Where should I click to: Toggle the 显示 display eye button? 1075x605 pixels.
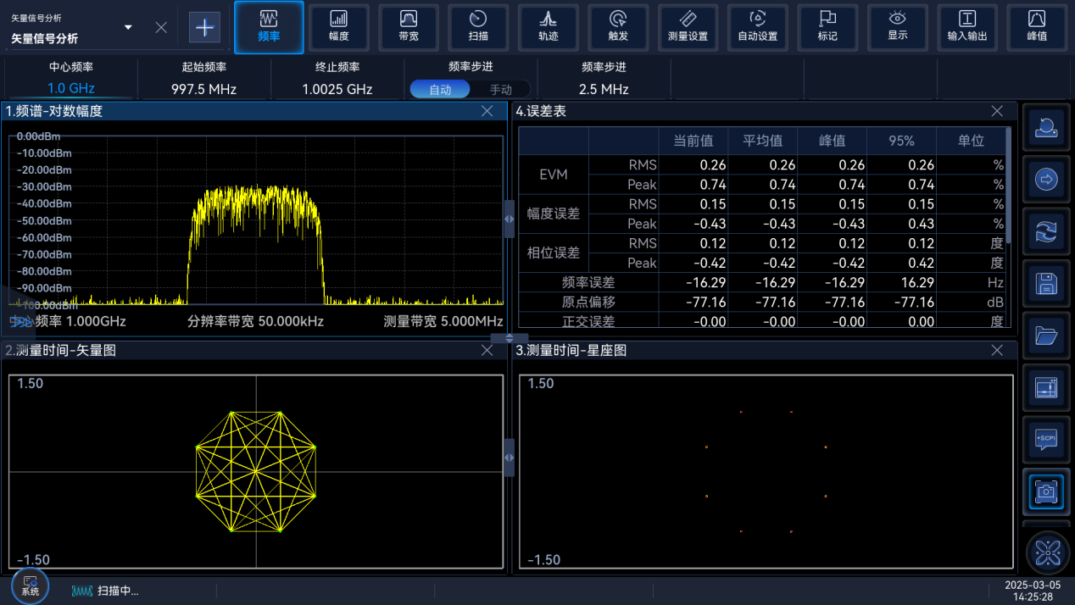click(x=898, y=27)
